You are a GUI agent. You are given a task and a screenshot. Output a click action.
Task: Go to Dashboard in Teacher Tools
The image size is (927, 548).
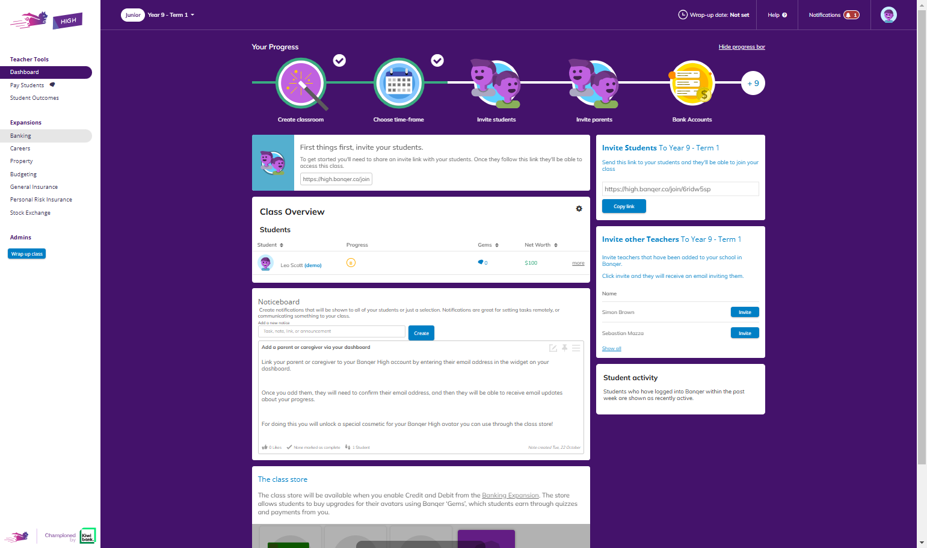(x=46, y=72)
